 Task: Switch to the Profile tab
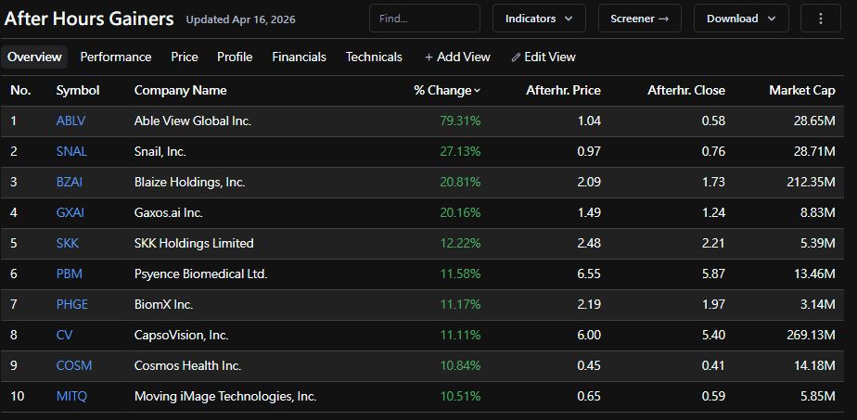click(x=235, y=57)
